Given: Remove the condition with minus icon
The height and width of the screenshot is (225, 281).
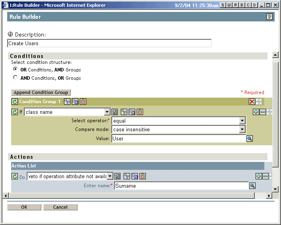Looking at the screenshot, I should 263,112.
